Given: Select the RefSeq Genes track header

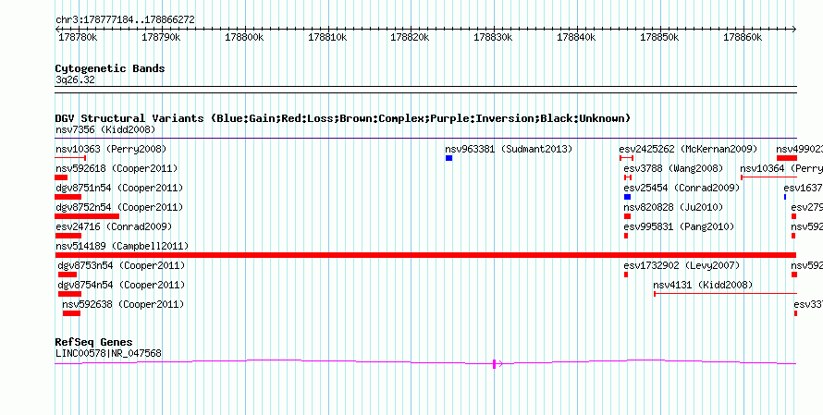Looking at the screenshot, I should coord(93,343).
